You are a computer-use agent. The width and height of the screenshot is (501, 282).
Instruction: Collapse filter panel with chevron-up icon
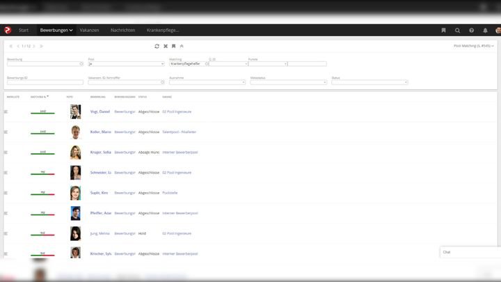(x=182, y=46)
